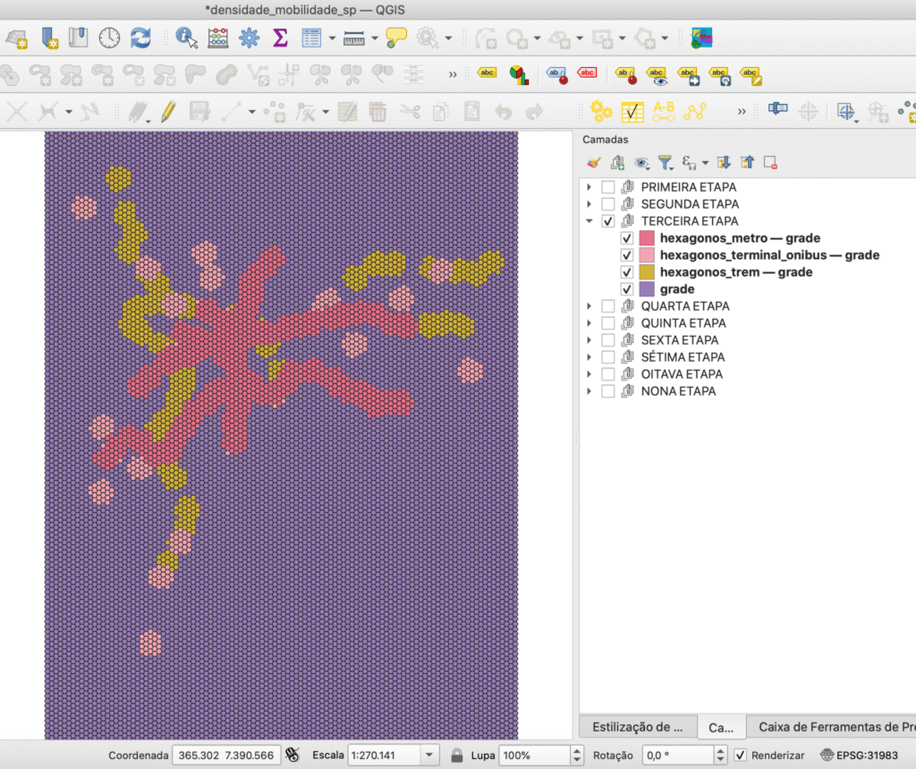916x769 pixels.
Task: Click the Map Tips speech bubble icon
Action: pyautogui.click(x=396, y=38)
